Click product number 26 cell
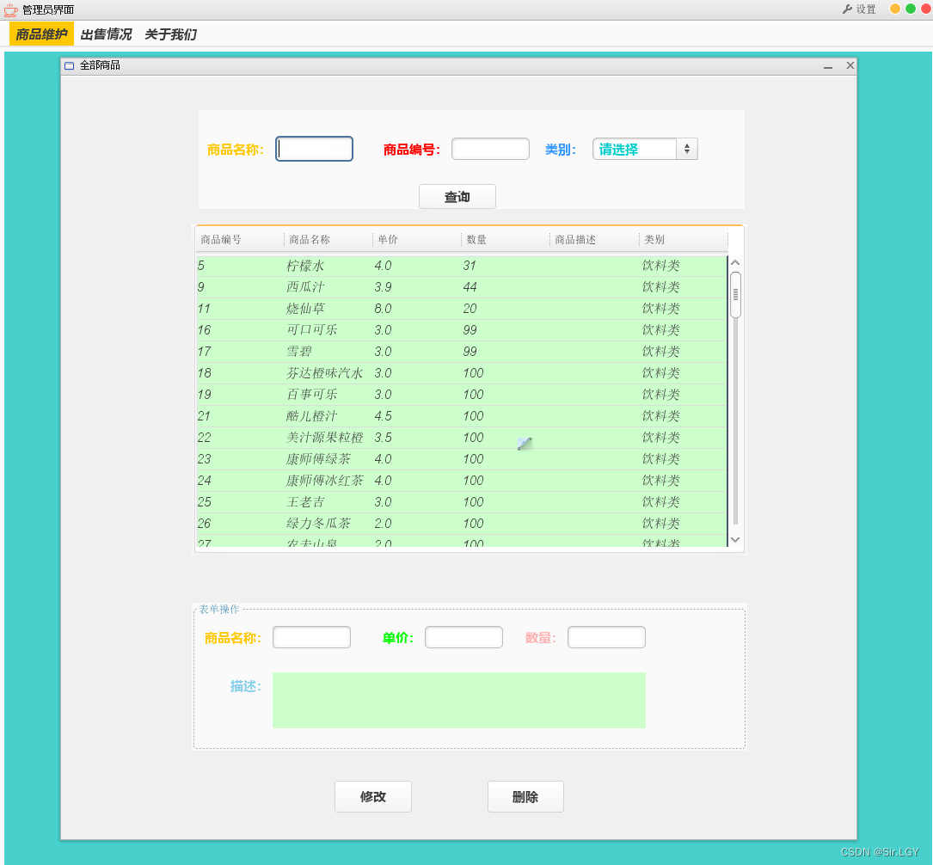Image resolution: width=933 pixels, height=865 pixels. tap(204, 523)
